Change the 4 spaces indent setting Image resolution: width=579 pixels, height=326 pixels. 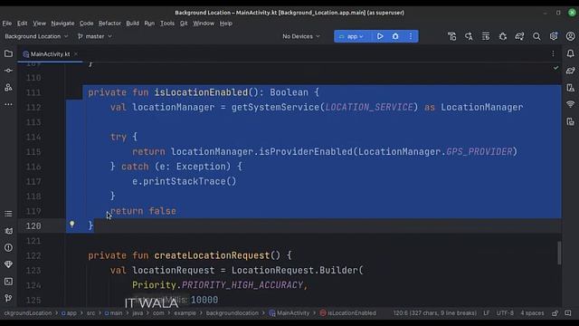click(532, 313)
